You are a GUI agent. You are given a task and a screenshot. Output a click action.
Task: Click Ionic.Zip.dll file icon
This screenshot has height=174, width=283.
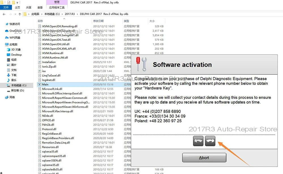[40, 66]
